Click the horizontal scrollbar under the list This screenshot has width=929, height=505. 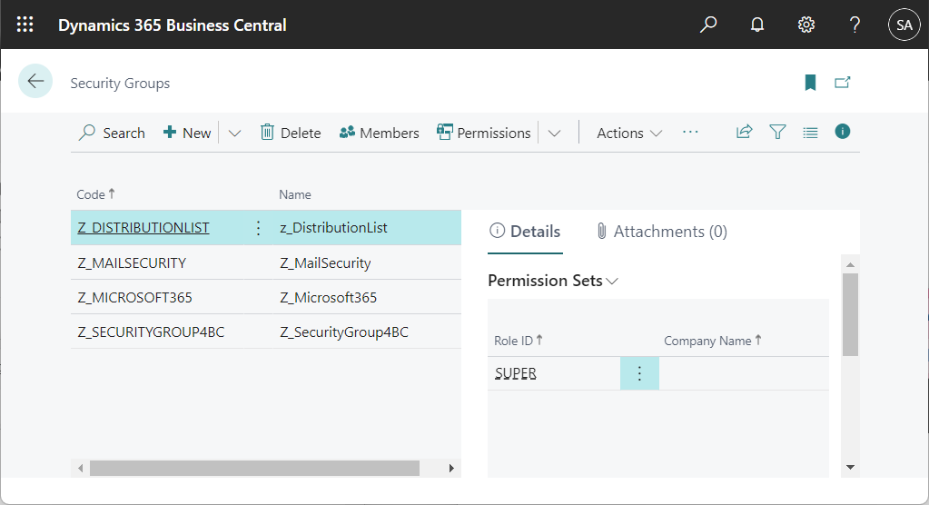tap(254, 468)
